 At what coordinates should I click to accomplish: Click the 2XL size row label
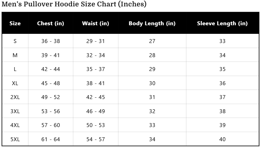[x=15, y=97]
